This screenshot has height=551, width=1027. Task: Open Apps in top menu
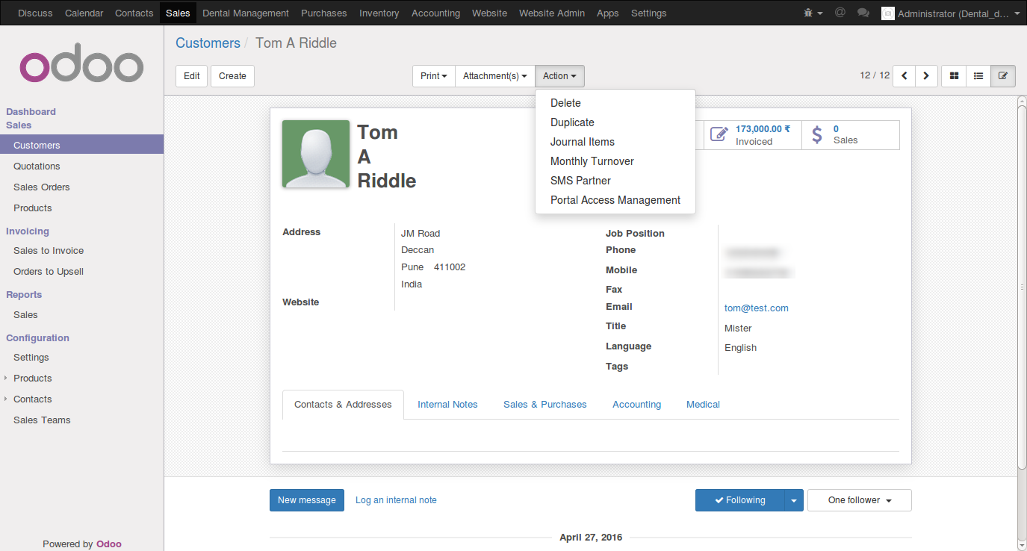608,13
